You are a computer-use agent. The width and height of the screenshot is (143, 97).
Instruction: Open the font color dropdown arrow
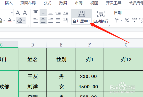tap(14, 20)
